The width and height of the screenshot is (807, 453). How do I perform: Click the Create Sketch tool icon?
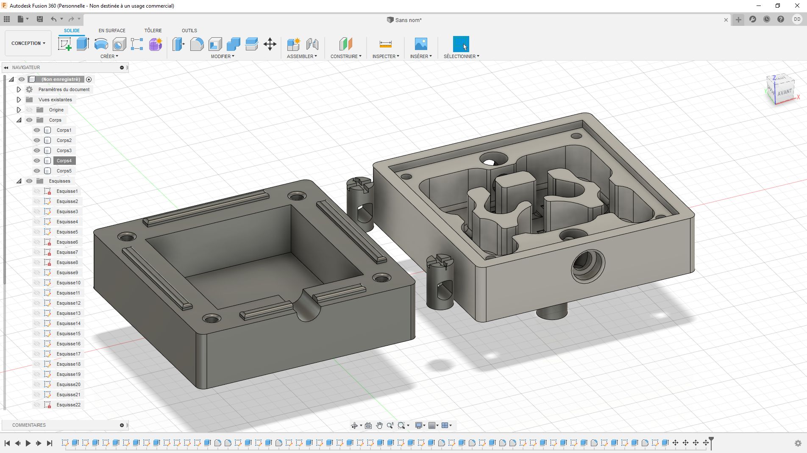tap(64, 44)
